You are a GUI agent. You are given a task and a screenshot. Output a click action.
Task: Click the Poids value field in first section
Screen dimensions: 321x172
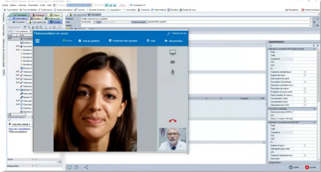305,52
